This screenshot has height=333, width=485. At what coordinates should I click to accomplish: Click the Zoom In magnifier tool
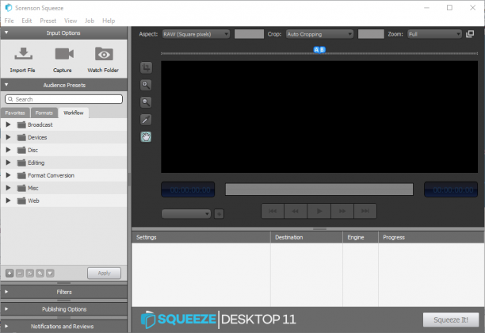[146, 85]
